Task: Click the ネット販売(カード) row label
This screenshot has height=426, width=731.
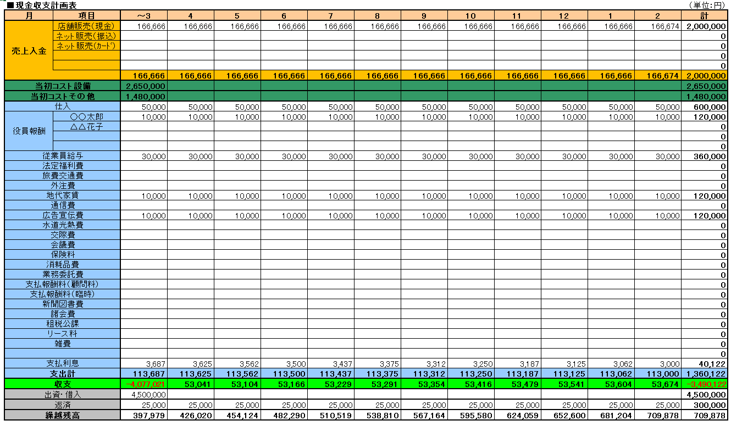Action: pos(86,46)
